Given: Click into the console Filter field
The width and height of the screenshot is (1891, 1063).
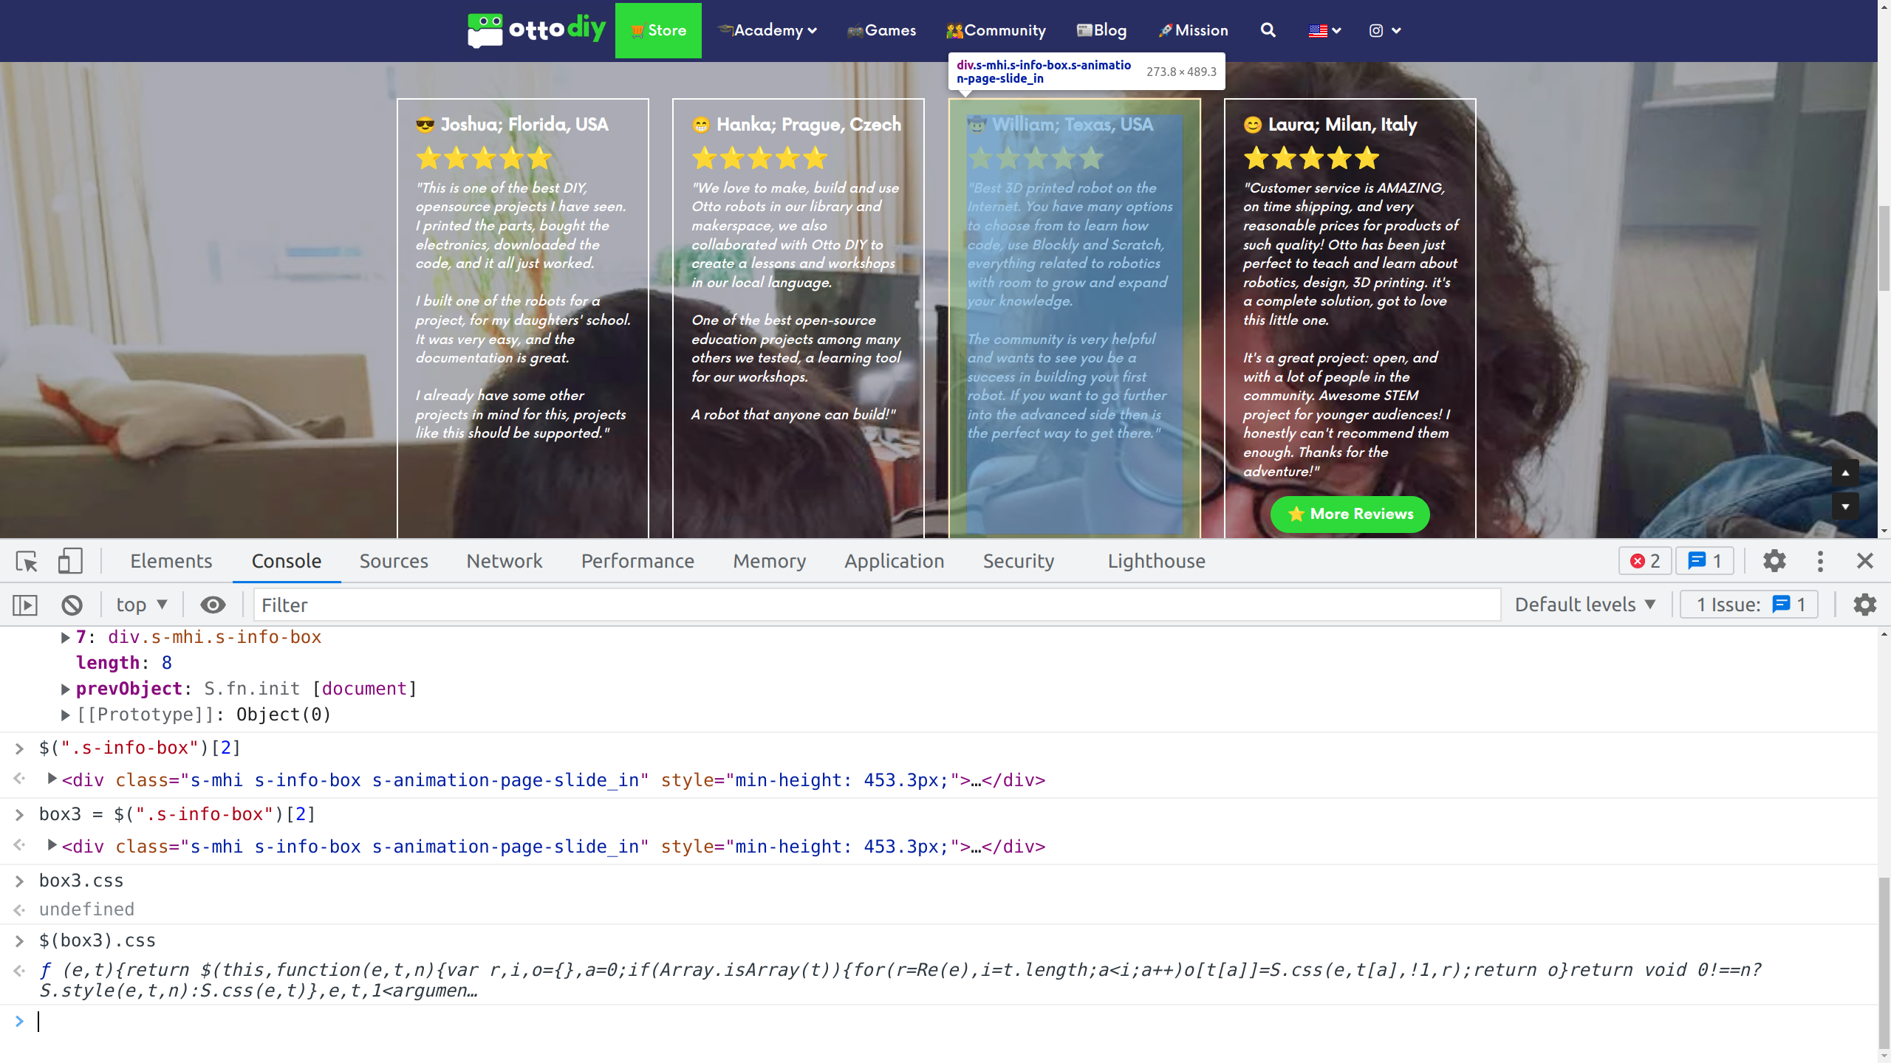Looking at the screenshot, I should 876,605.
